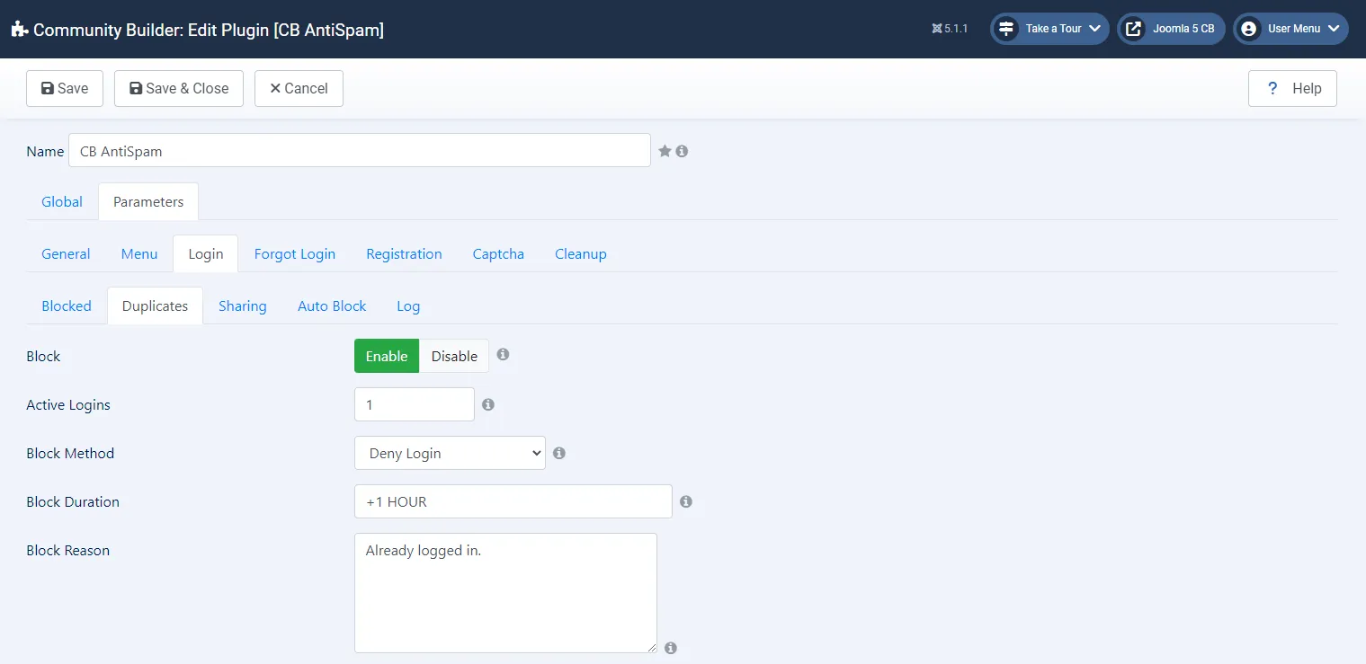Show info tooltip for Block Duration
This screenshot has width=1366, height=664.
[686, 501]
